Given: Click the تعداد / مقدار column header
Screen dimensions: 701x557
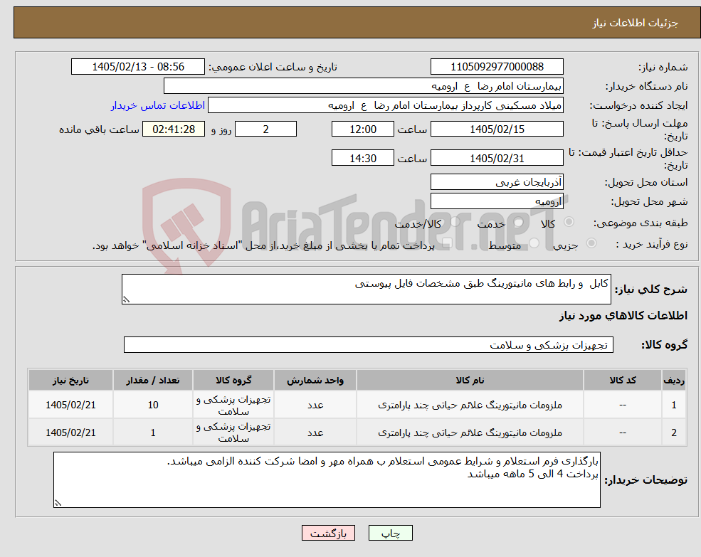Looking at the screenshot, I should coord(153,380).
